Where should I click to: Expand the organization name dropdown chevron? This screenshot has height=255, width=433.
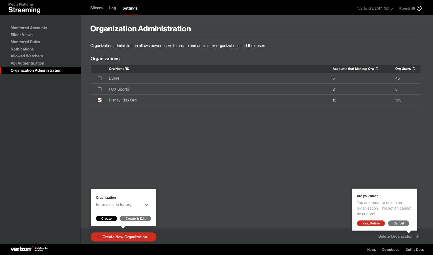click(146, 205)
